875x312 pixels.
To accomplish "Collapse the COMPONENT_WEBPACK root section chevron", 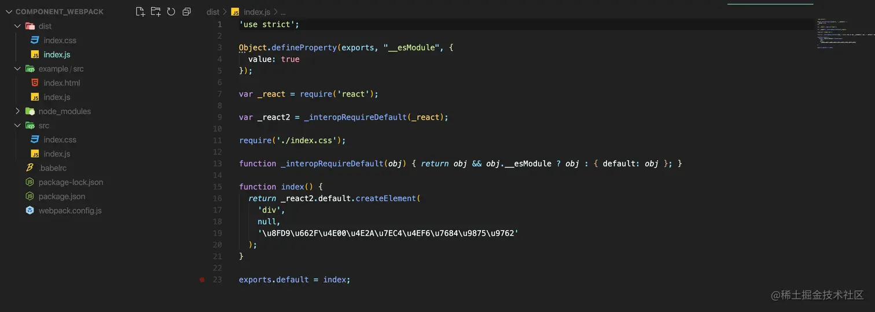I will click(9, 12).
